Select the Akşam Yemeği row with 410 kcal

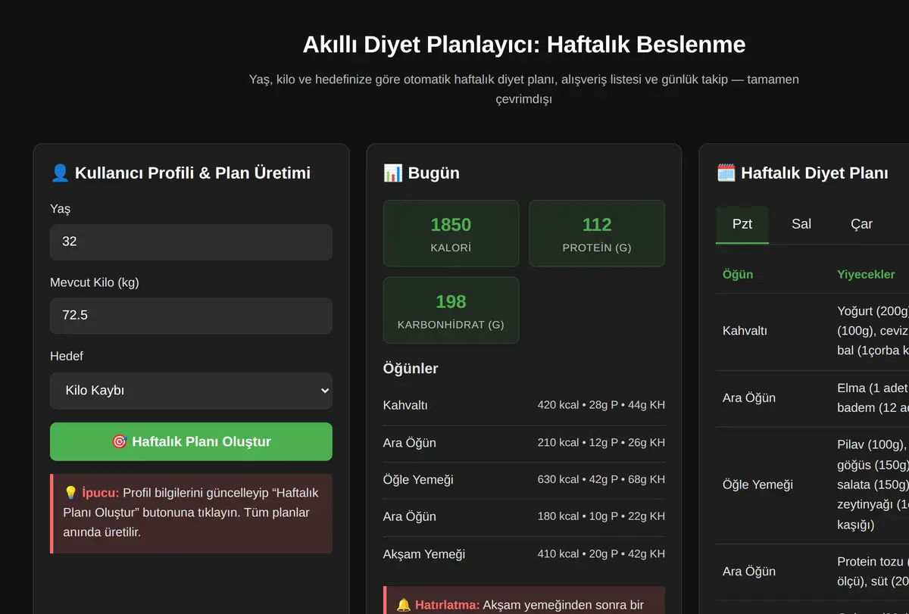(x=524, y=553)
